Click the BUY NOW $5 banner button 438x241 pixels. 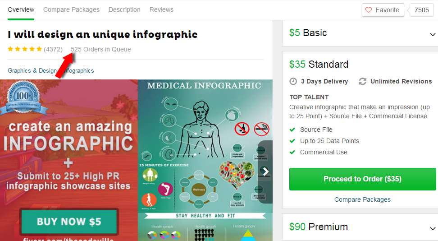69,222
